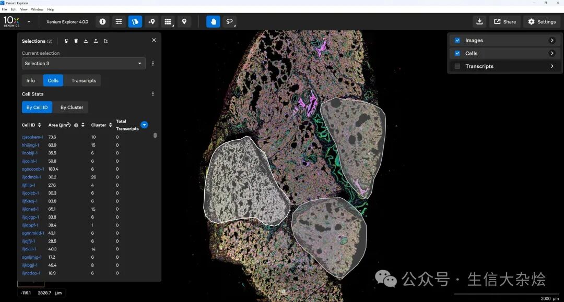Click the add location pin icon
The width and height of the screenshot is (564, 302).
tap(151, 21)
